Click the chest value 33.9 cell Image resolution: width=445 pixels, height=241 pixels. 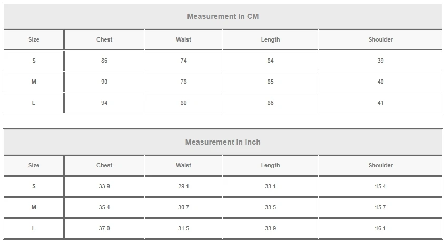click(x=104, y=186)
